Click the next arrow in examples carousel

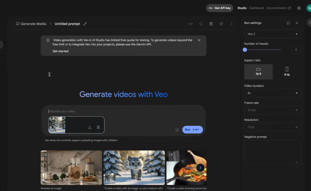[x=200, y=168]
